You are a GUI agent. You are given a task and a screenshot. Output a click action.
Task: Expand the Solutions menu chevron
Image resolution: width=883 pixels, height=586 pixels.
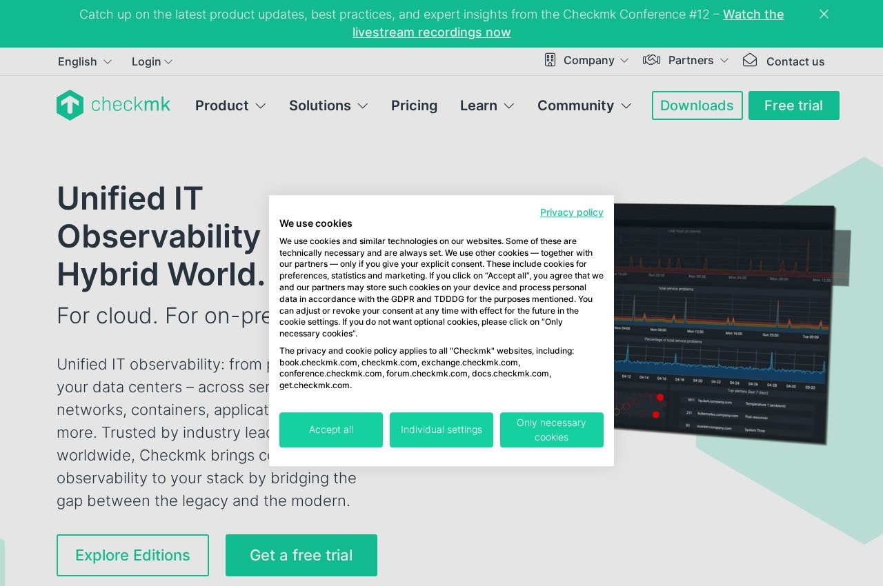point(363,106)
